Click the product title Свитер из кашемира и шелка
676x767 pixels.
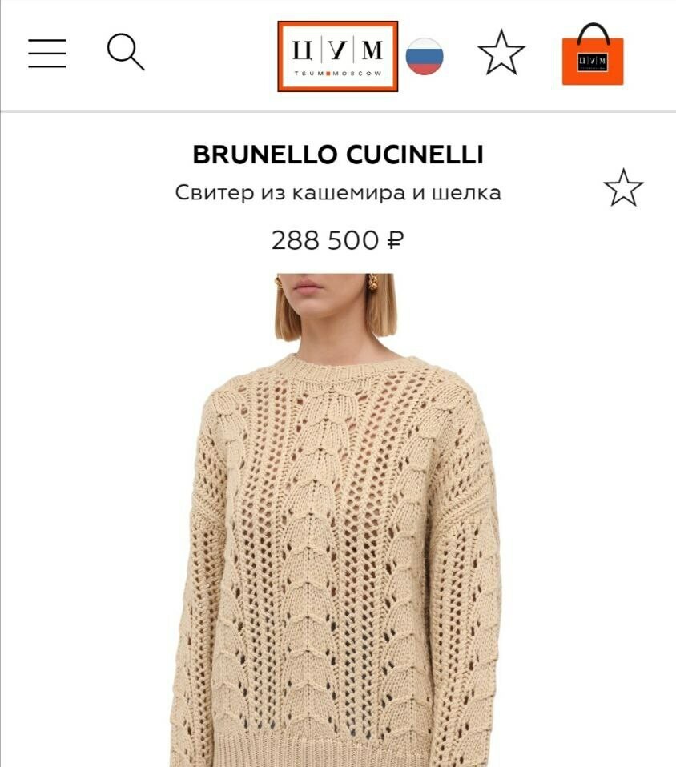pyautogui.click(x=338, y=193)
